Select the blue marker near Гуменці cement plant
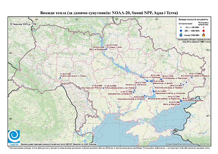The image size is (218, 154). [x=60, y=78]
